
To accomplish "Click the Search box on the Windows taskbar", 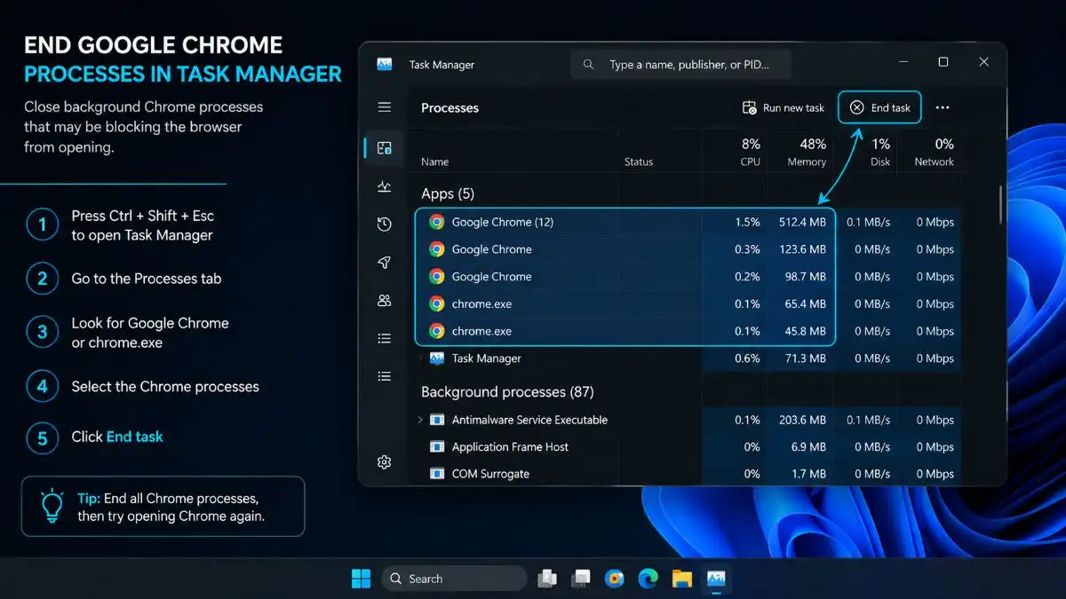I will (454, 579).
